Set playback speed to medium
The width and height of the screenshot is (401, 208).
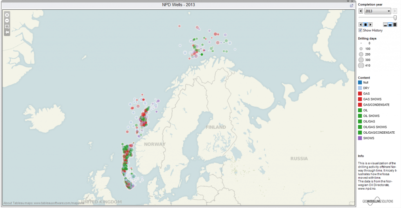390,25
